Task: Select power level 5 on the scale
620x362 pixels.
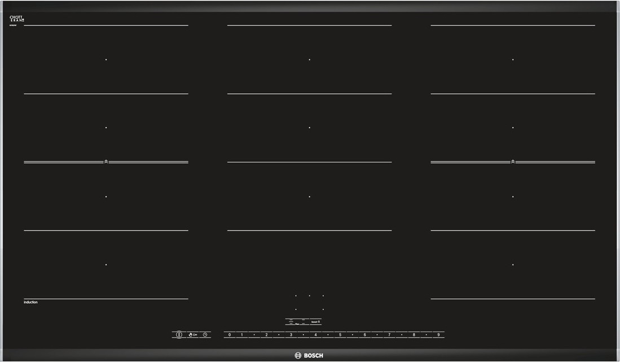Action: 340,335
